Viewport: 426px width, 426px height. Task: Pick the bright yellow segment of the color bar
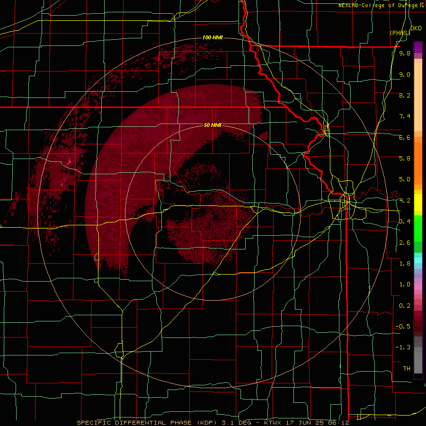[418, 202]
